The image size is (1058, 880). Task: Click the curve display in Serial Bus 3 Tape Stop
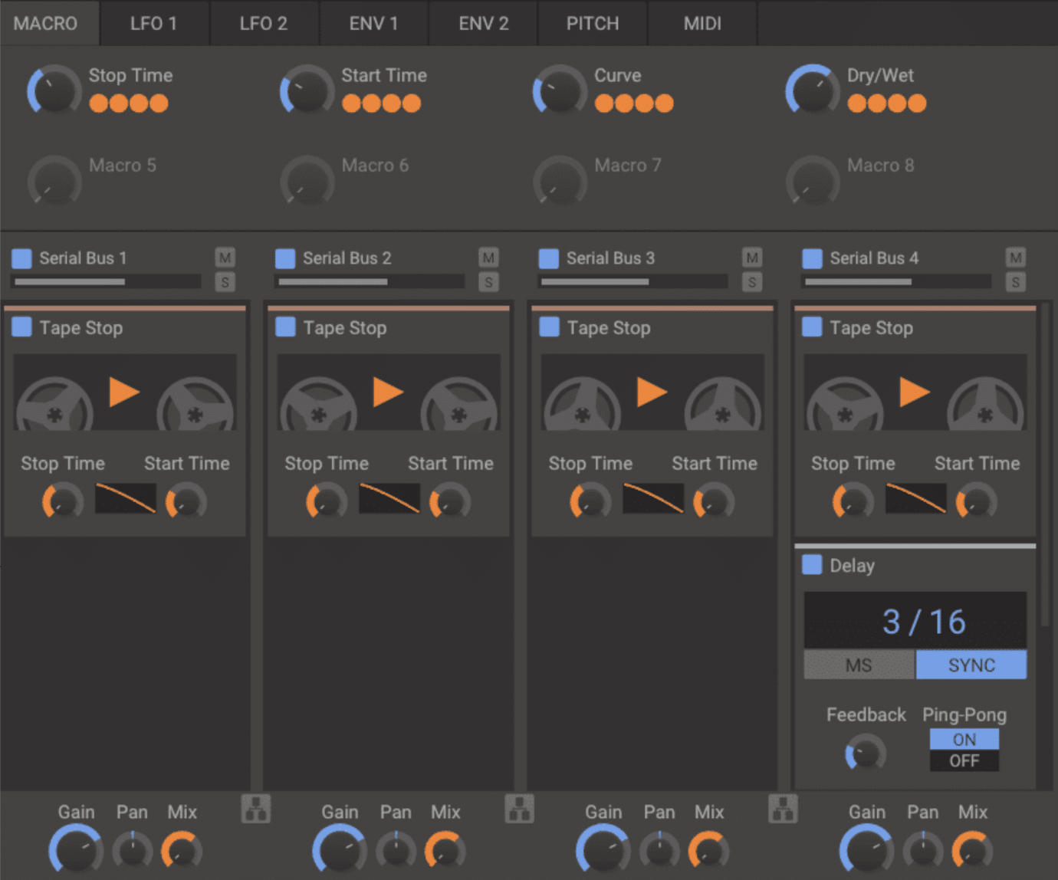(653, 498)
